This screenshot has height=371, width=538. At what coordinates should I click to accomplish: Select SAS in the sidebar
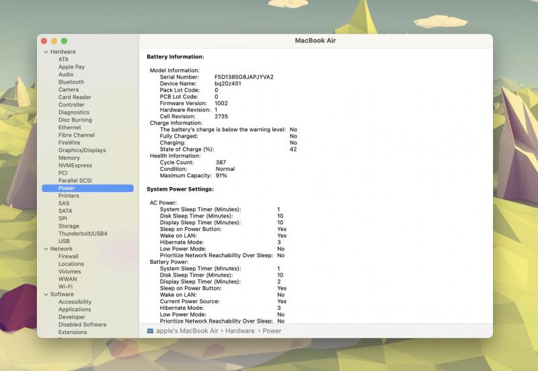point(64,203)
